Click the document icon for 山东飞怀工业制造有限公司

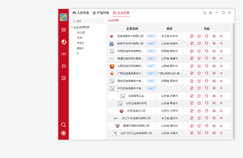click(x=192, y=133)
